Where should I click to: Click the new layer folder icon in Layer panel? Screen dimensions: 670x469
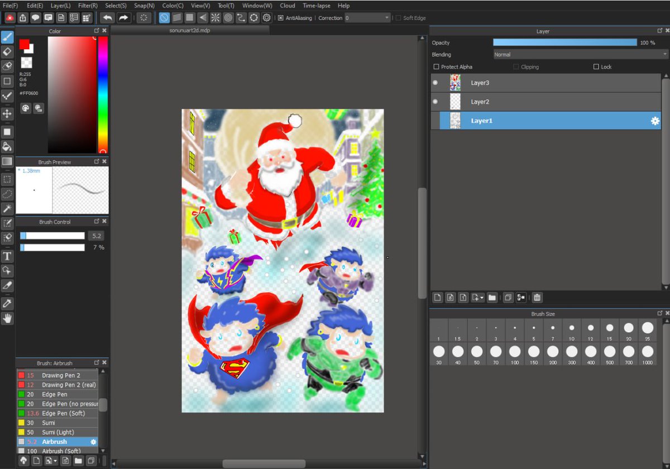(x=492, y=298)
